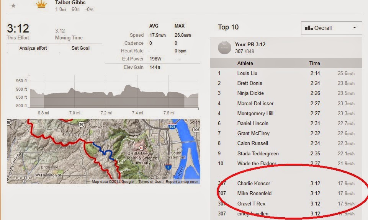Click the Set Goal button
368x220 pixels.
80,48
